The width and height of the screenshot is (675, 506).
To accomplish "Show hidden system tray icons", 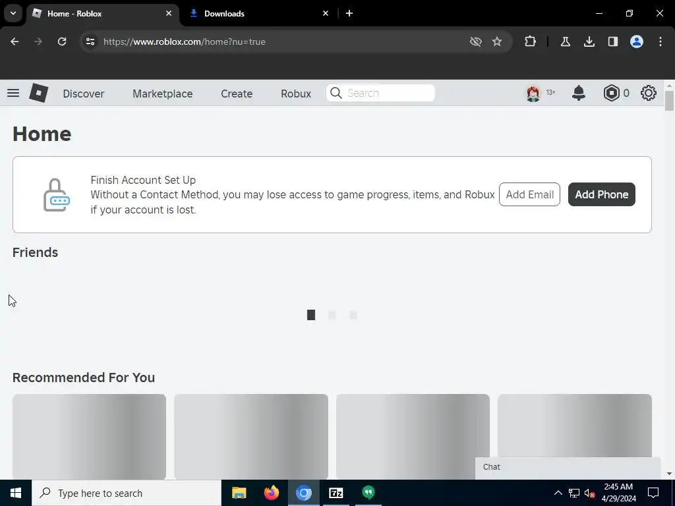I will click(x=558, y=493).
